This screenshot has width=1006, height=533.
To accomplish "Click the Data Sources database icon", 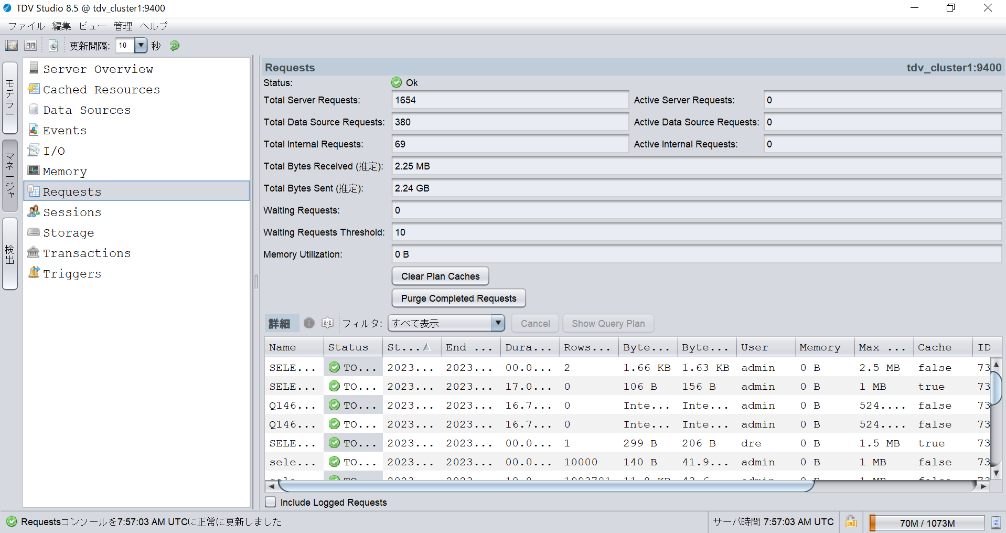I will pyautogui.click(x=34, y=109).
